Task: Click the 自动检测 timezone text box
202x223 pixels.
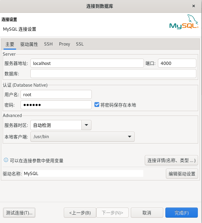Action: tap(56, 125)
